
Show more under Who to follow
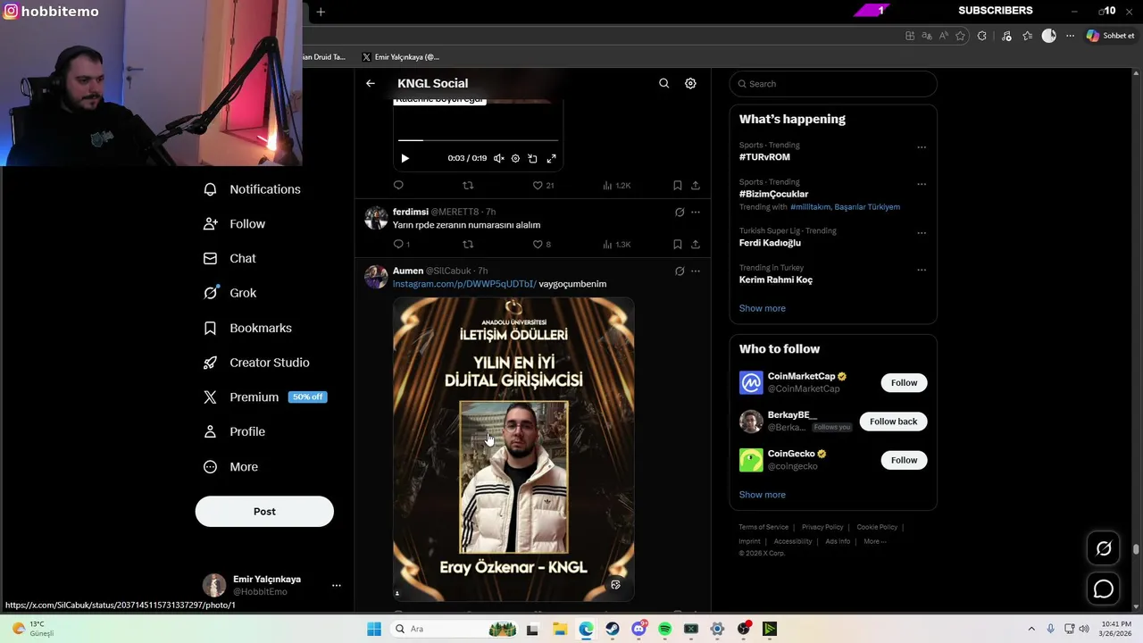click(763, 495)
